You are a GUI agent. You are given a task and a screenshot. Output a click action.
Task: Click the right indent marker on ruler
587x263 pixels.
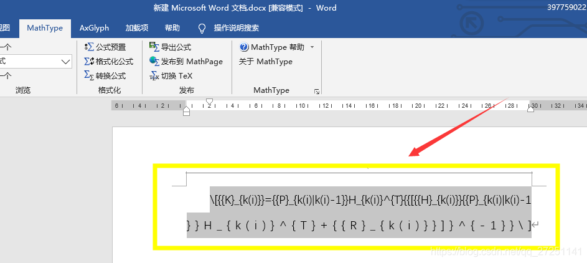point(531,108)
